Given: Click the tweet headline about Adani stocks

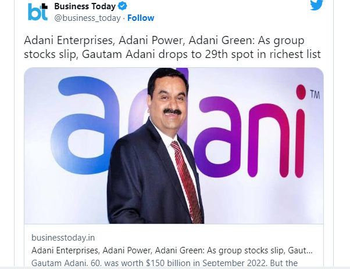Looking at the screenshot, I should (172, 47).
